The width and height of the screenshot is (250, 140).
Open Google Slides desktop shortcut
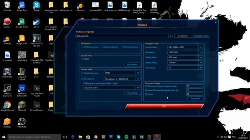22,40
